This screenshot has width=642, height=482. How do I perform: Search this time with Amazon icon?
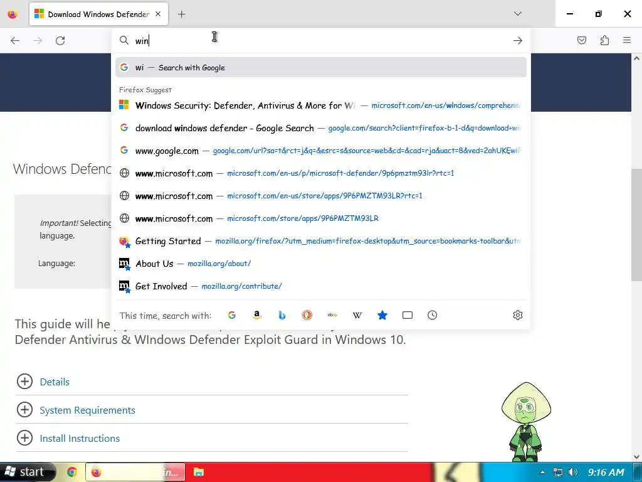point(256,315)
